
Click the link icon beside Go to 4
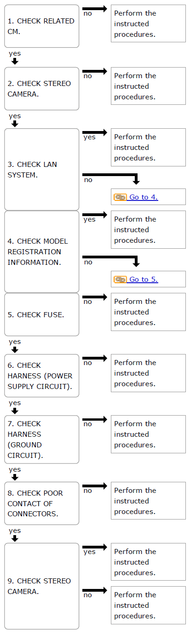pos(120,197)
